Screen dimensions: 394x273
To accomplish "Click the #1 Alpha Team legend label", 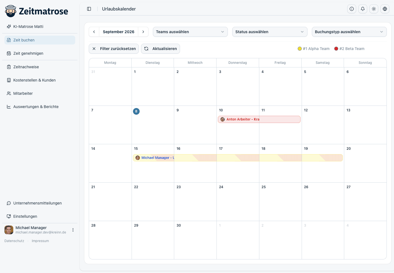I will point(316,49).
